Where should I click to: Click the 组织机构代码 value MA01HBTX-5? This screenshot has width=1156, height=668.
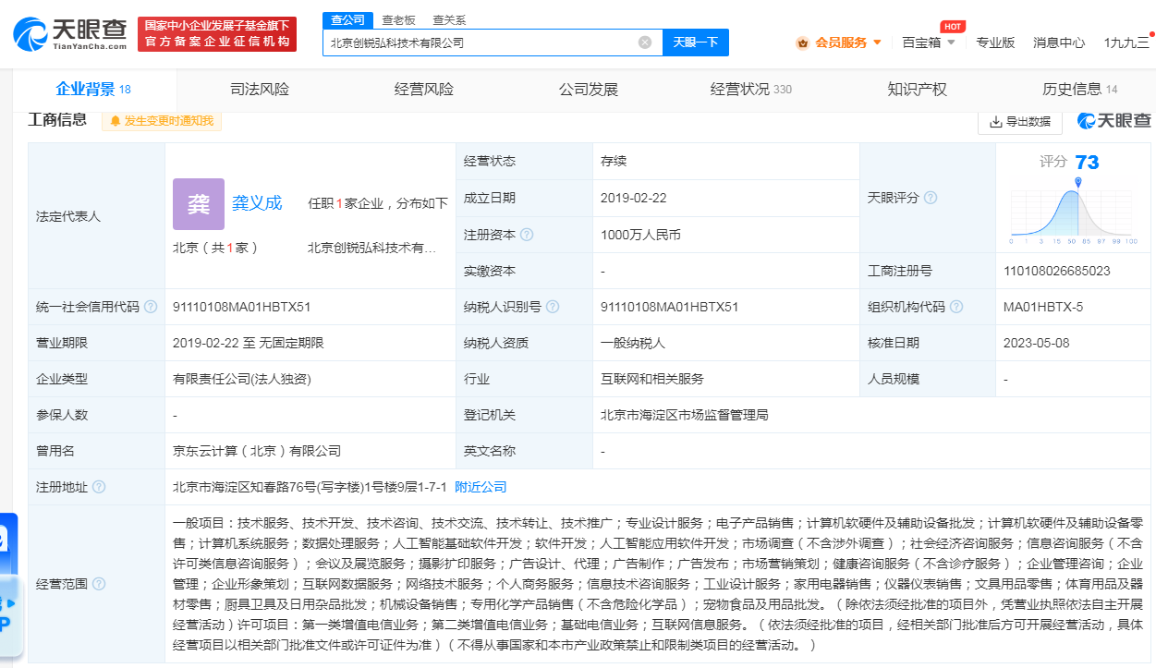(1043, 307)
